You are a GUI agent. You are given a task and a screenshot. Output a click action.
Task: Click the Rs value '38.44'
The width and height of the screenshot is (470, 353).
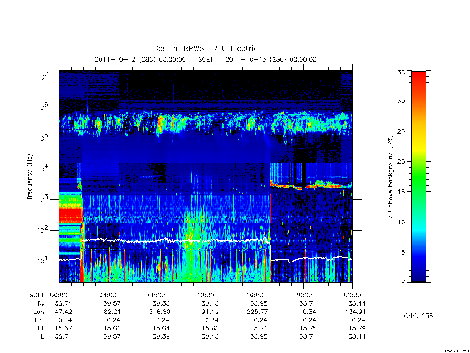[357, 303]
